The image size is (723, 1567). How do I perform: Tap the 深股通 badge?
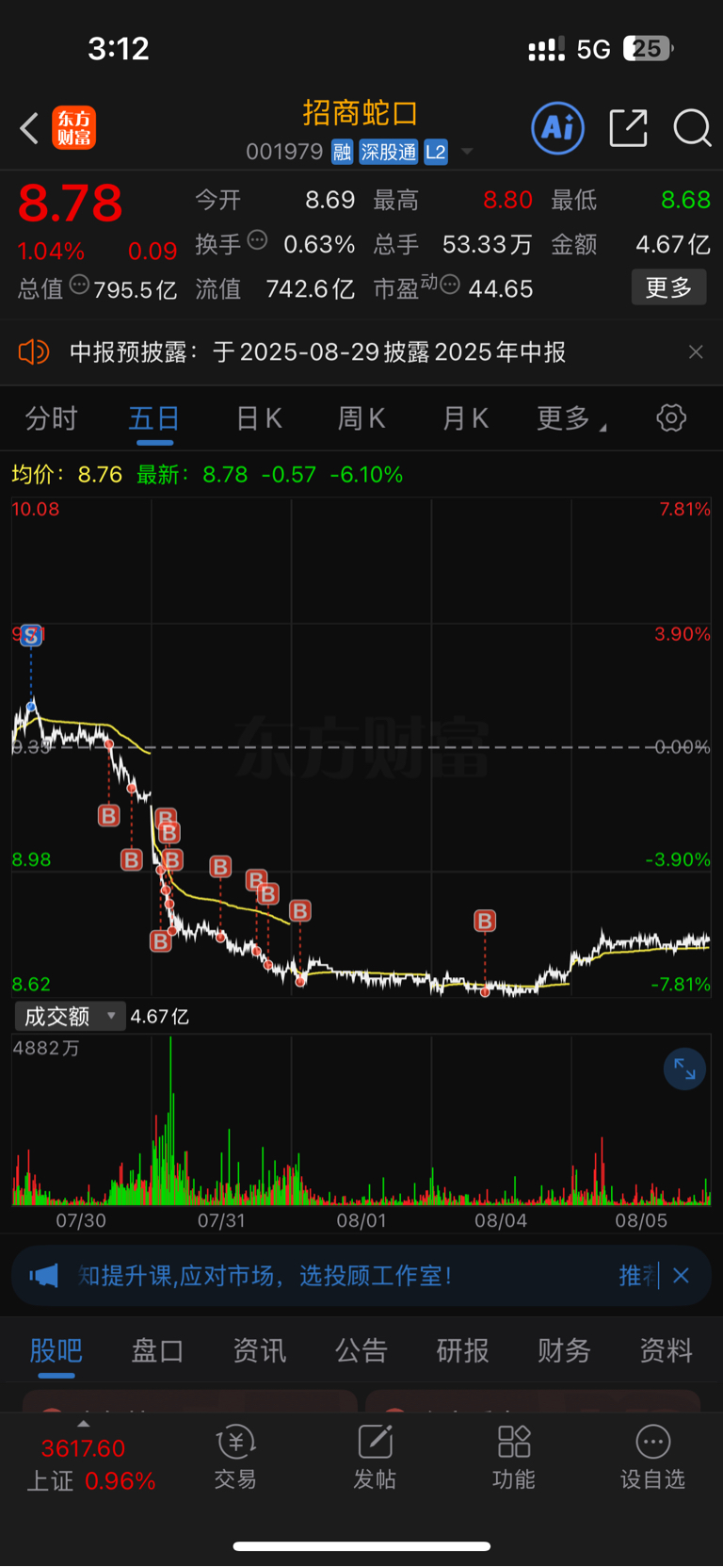tap(389, 152)
